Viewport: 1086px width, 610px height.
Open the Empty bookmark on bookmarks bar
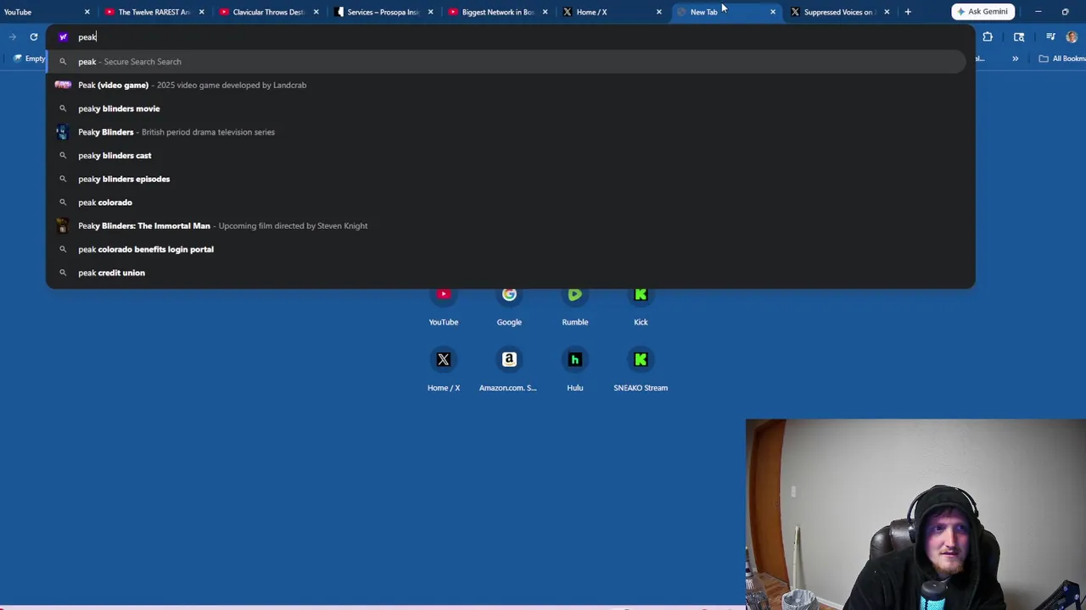29,58
